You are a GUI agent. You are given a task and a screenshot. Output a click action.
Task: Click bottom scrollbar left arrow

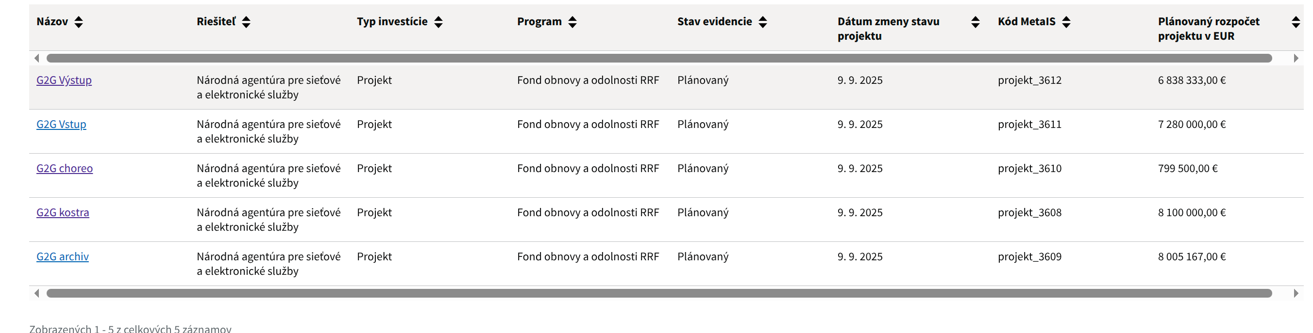point(37,293)
